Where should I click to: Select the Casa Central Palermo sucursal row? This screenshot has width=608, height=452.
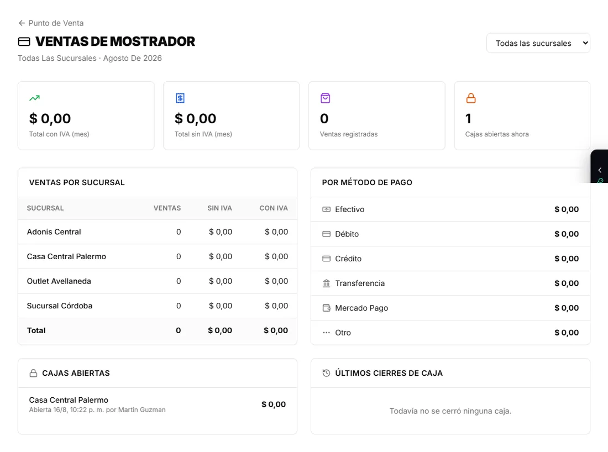coord(158,256)
